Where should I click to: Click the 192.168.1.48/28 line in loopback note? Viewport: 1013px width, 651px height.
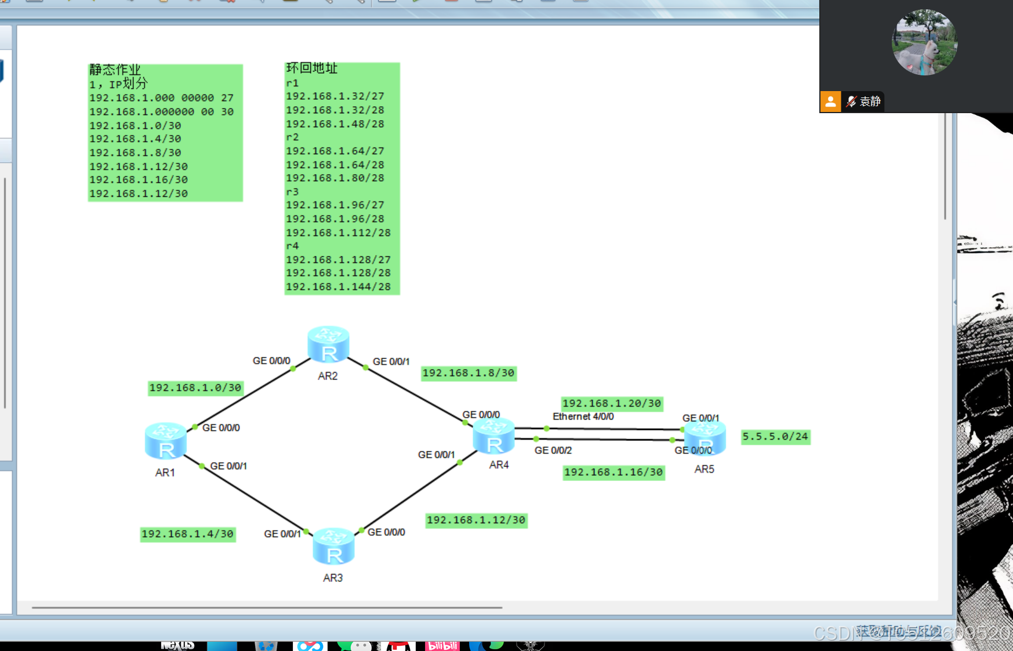(335, 124)
